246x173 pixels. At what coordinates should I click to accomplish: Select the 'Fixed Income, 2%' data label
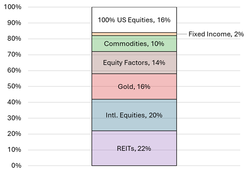point(216,34)
